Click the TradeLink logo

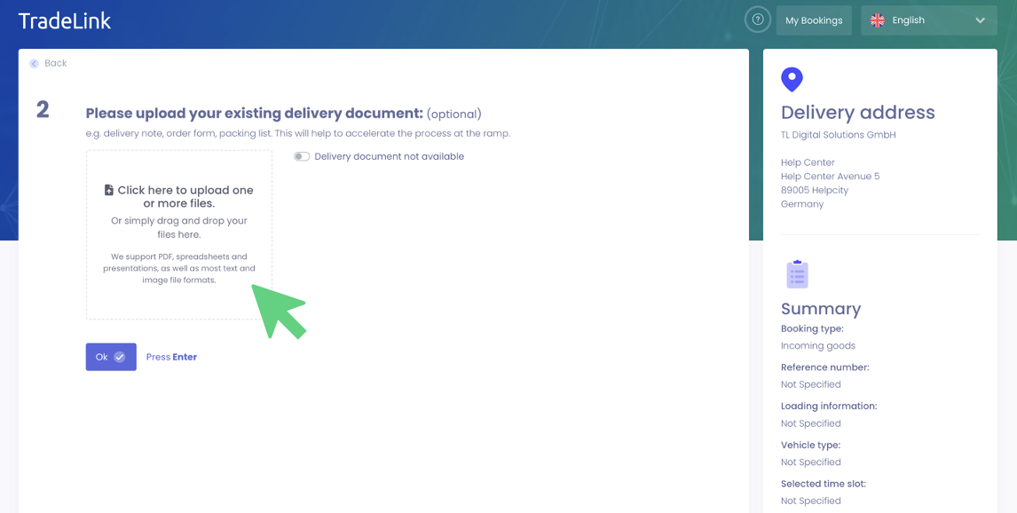[x=65, y=20]
